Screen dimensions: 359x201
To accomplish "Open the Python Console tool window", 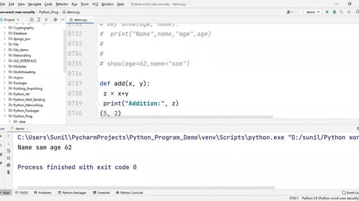I will 129,193.
